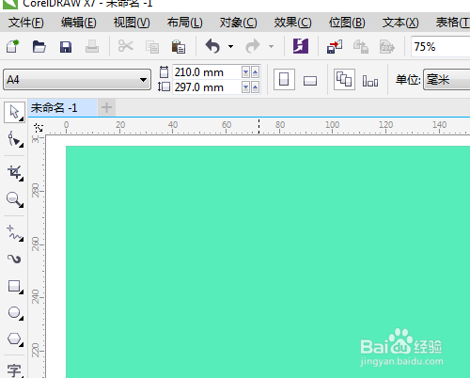Select the Rectangle tool
Image resolution: width=470 pixels, height=378 pixels.
(15, 287)
